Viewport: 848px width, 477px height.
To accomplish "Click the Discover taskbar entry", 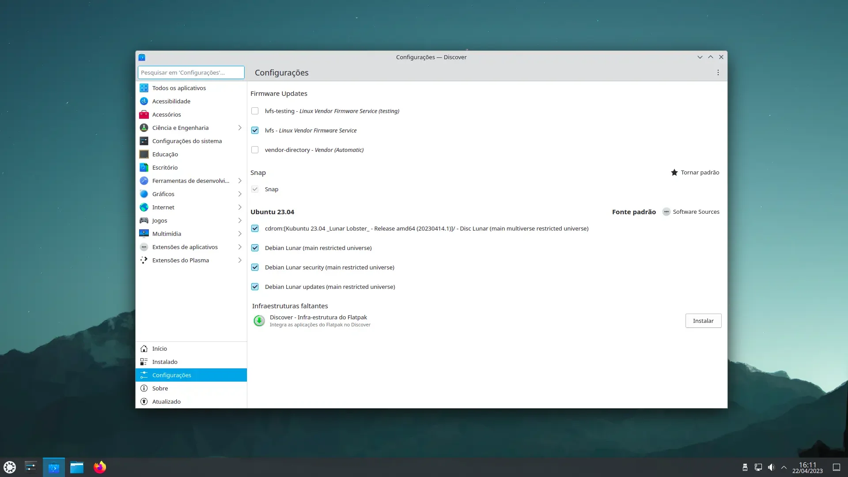I will coord(54,467).
